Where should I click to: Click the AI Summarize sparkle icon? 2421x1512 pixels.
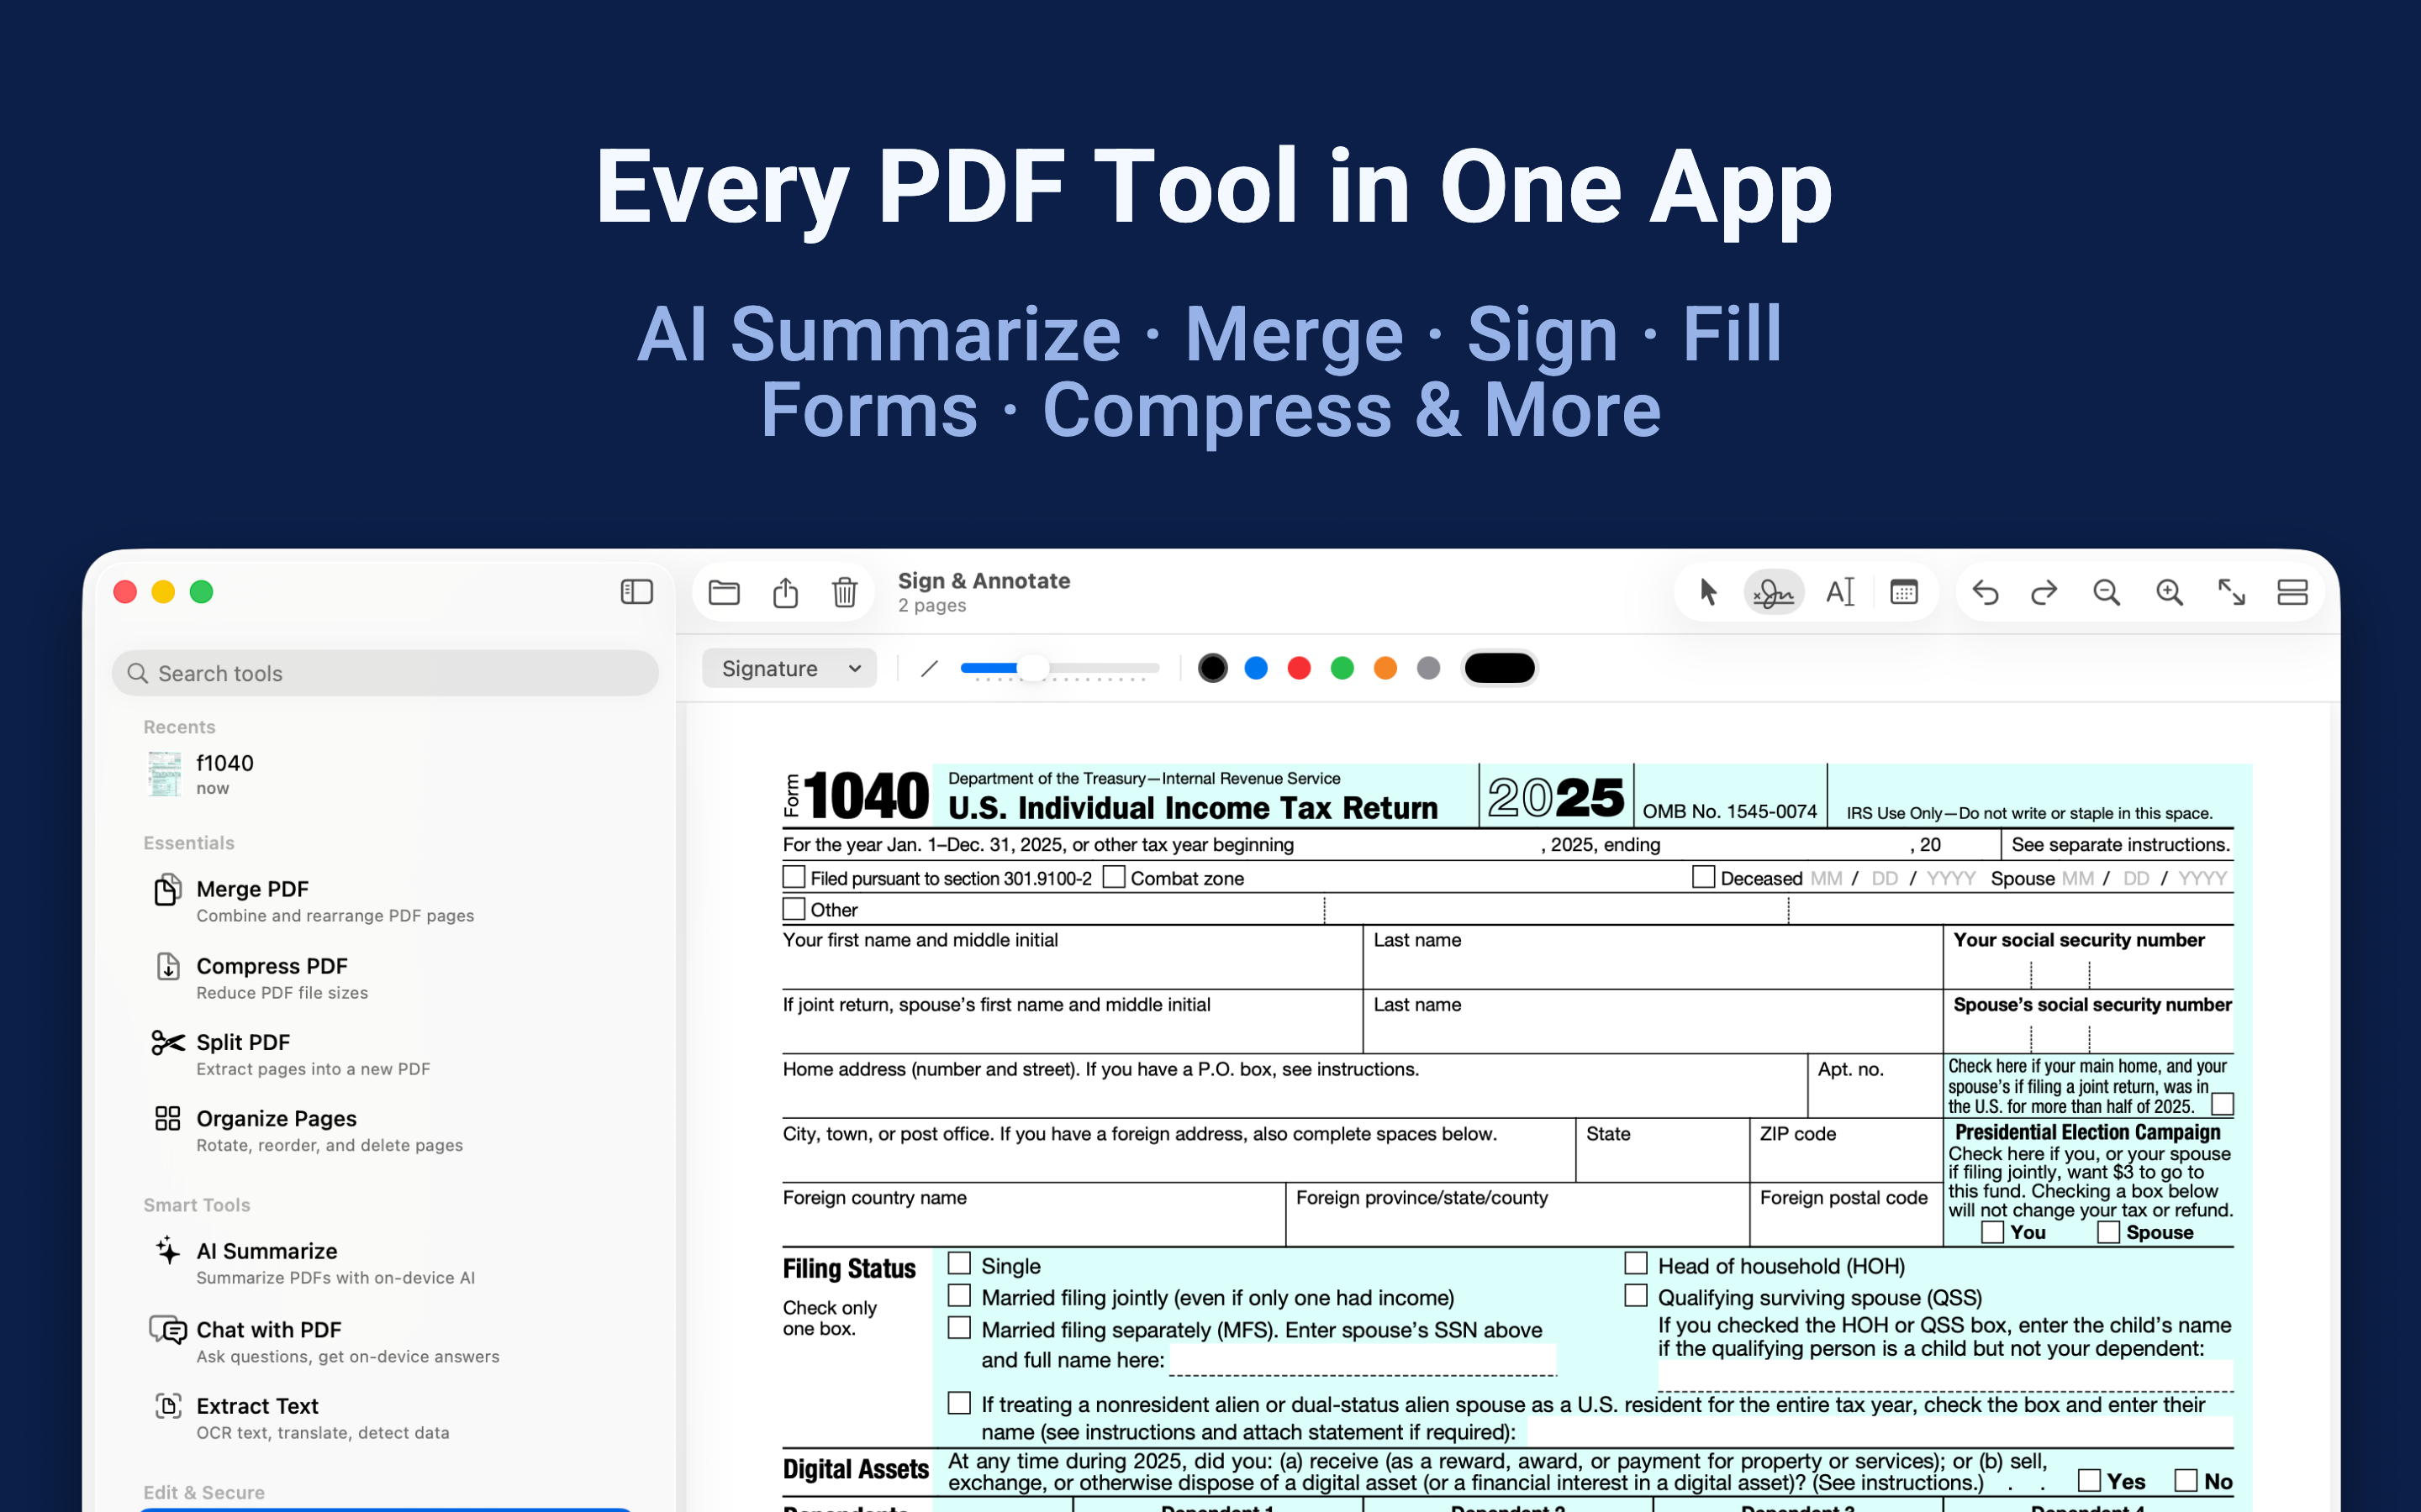click(168, 1251)
